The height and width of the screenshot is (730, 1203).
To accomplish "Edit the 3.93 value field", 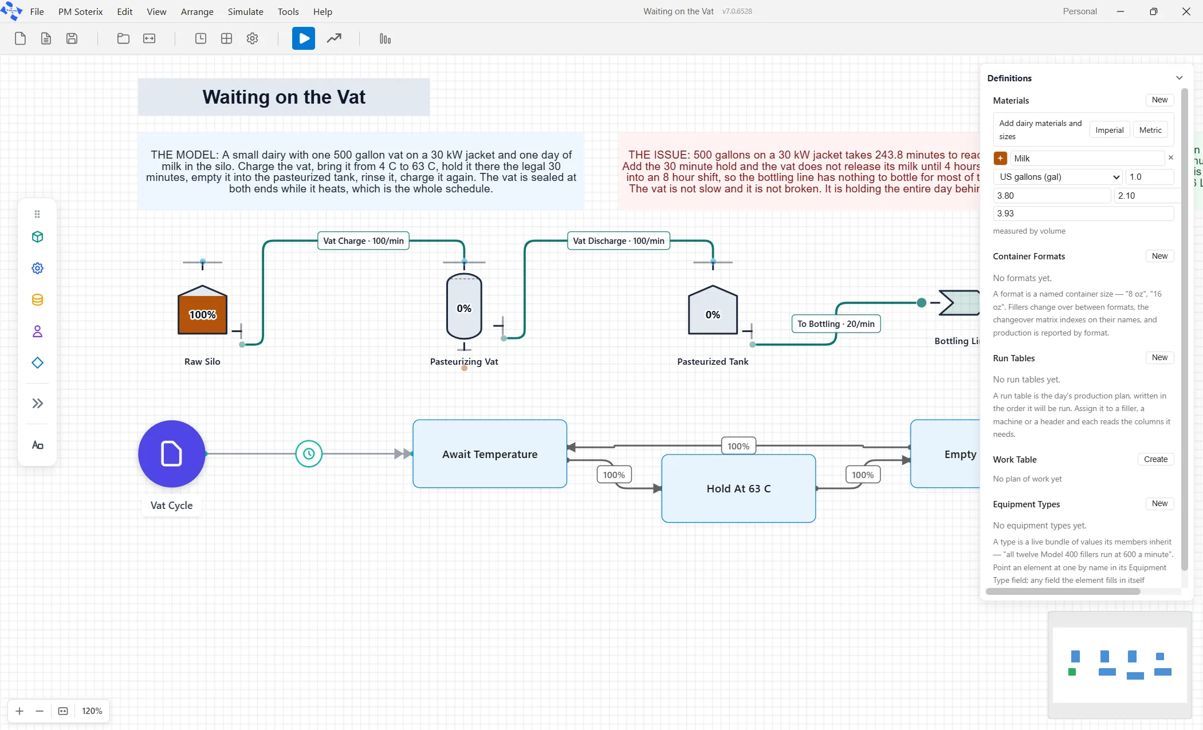I will (x=1083, y=213).
